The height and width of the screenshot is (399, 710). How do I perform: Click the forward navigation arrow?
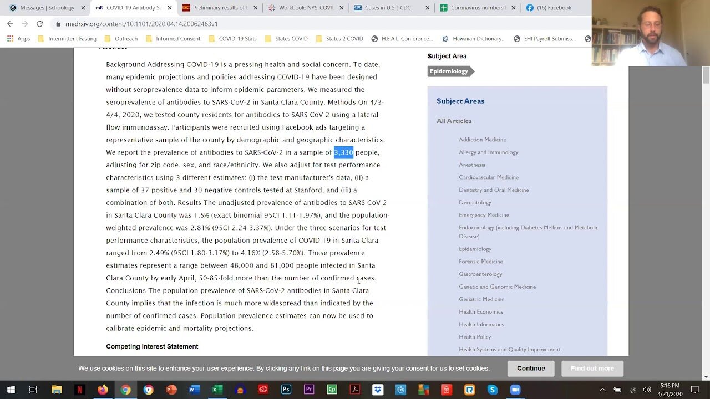(25, 24)
